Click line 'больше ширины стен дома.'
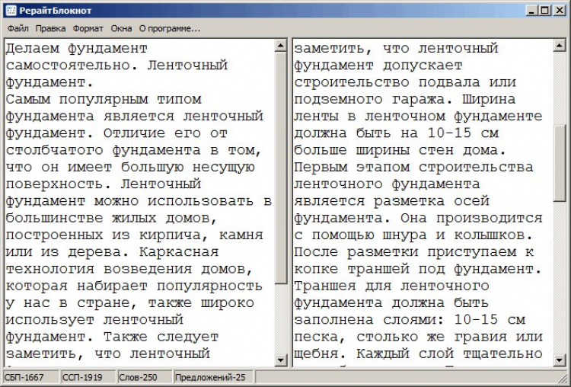Screen dimensions: 571x387 pyautogui.click(x=400, y=151)
